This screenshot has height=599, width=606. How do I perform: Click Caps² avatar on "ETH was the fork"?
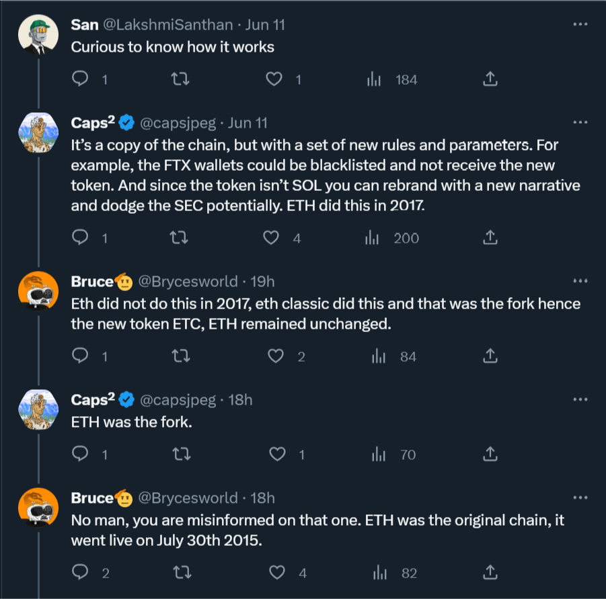(x=38, y=409)
